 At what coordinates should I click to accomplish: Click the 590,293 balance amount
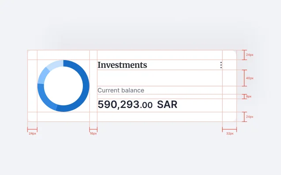(119, 104)
